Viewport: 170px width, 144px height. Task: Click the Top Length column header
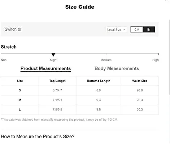coord(57,81)
